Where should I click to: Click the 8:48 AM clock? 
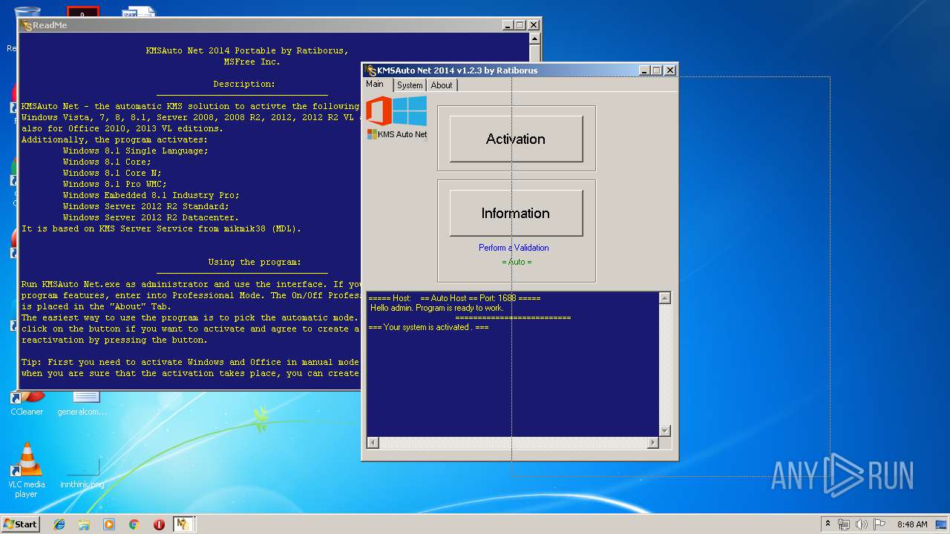(912, 524)
